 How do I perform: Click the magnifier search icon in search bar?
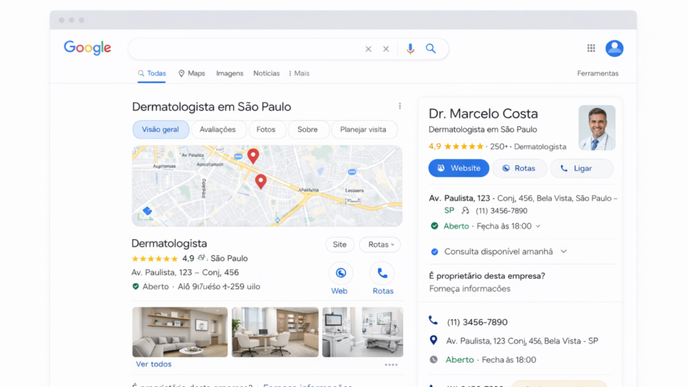pyautogui.click(x=431, y=48)
